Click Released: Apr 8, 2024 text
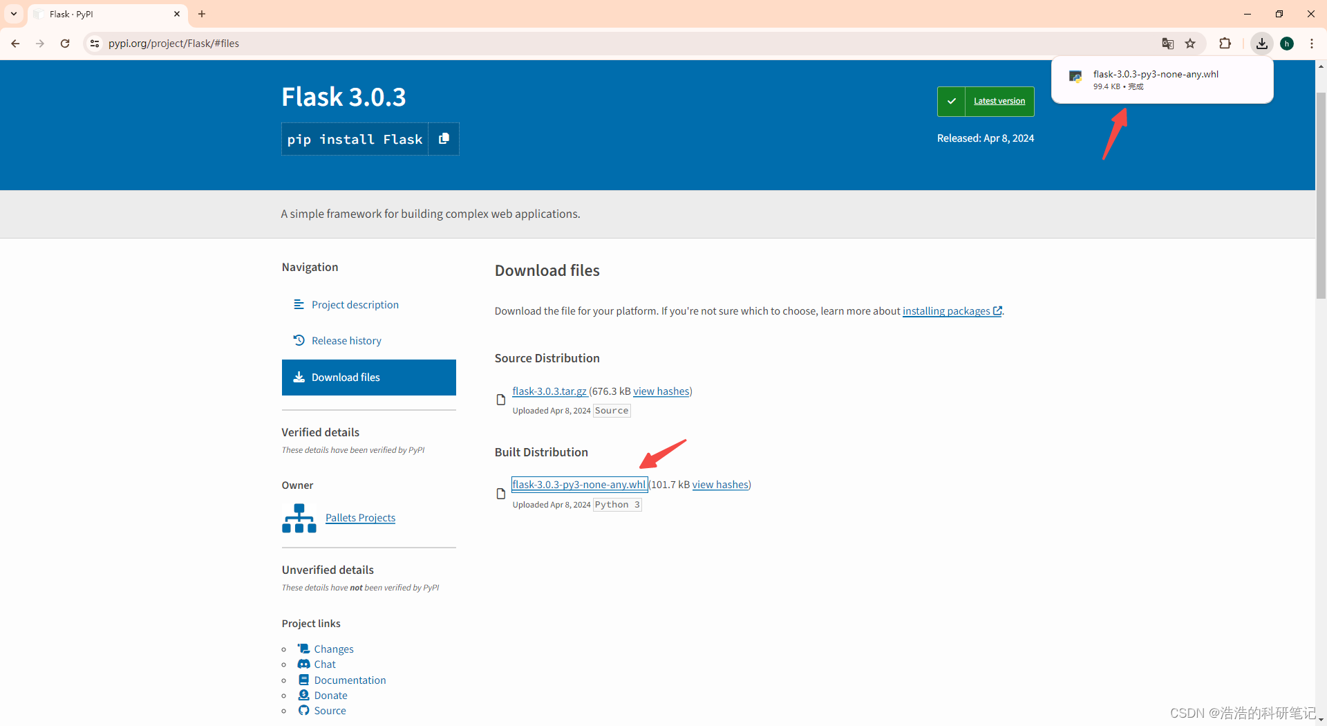Screen dimensions: 1327x726 pos(986,138)
